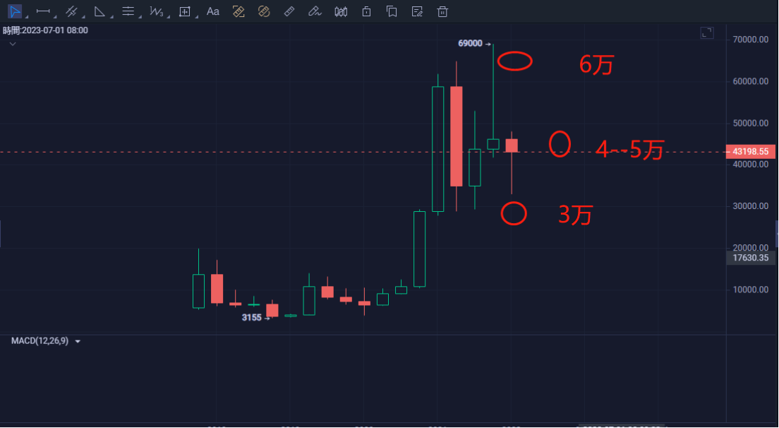Click the 3155 low price label
The width and height of the screenshot is (779, 428).
pos(251,318)
